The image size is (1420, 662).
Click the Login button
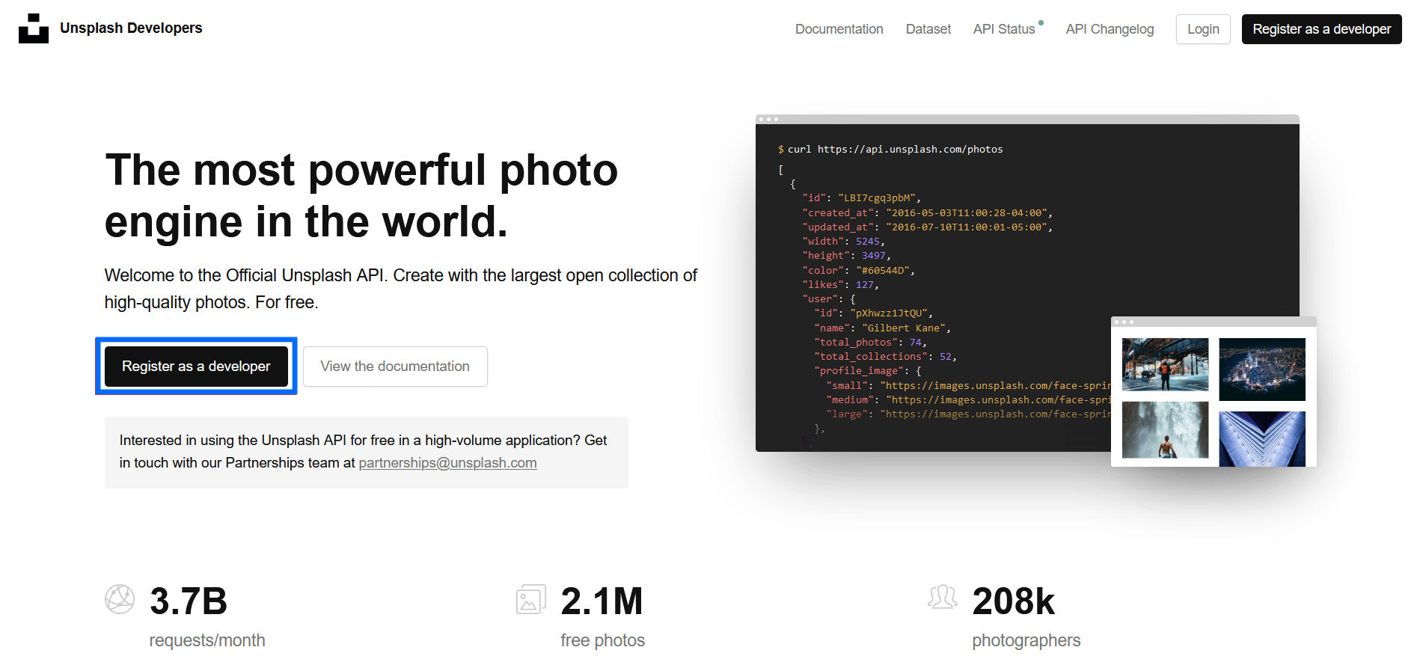[x=1203, y=29]
